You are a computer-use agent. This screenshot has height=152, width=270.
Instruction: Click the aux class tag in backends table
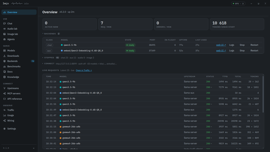49,51
